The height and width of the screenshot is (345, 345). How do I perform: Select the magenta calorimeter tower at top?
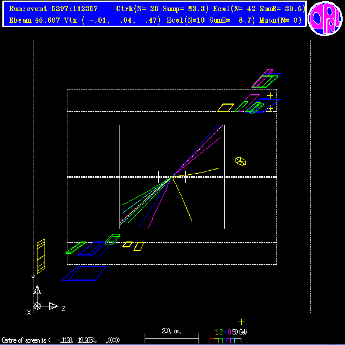262,78
